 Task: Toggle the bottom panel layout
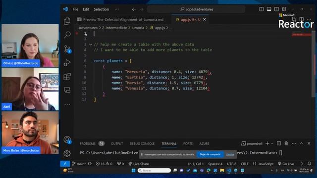(x=269, y=9)
